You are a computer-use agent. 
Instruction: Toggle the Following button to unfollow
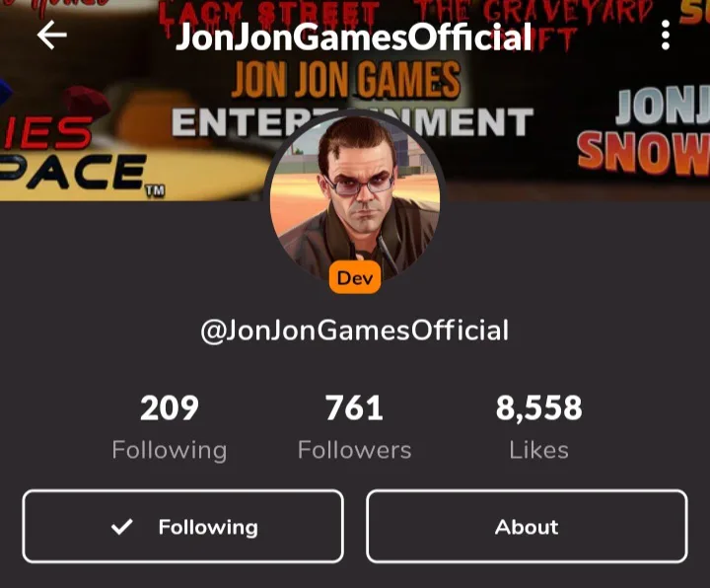(x=183, y=527)
